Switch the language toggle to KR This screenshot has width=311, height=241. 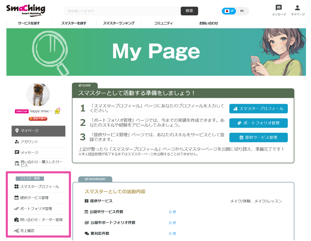coord(242,11)
